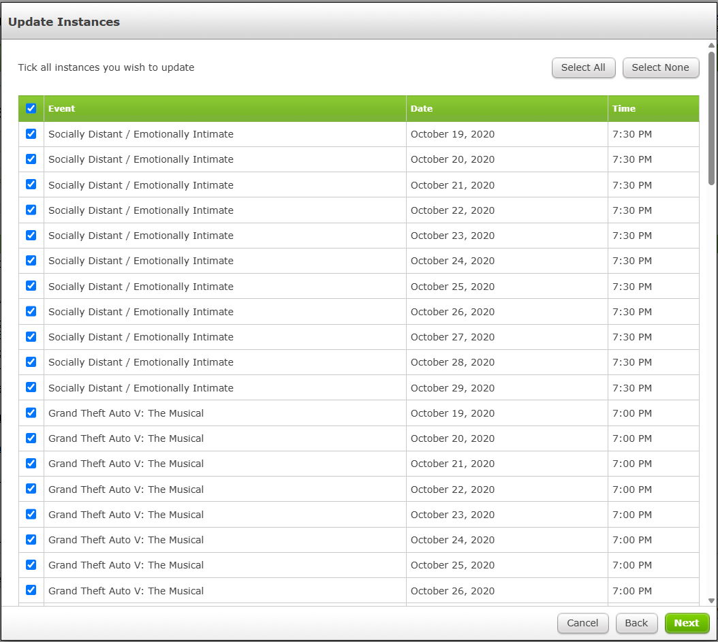The width and height of the screenshot is (718, 642).
Task: Uncheck Grand Theft Auto October 19 checkbox
Action: click(31, 413)
